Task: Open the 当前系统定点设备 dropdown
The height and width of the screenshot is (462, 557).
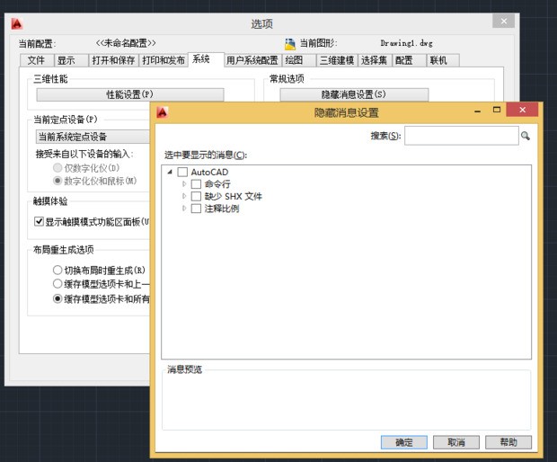Action: pos(93,137)
